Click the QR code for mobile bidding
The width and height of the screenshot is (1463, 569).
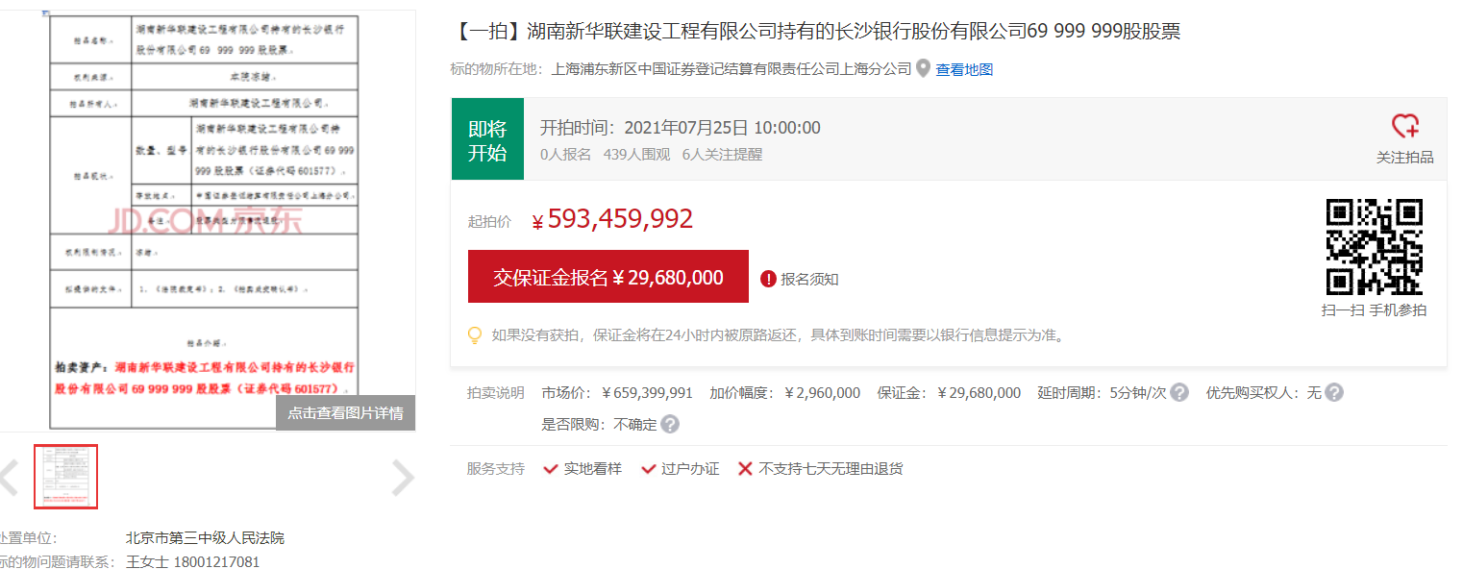[x=1375, y=247]
